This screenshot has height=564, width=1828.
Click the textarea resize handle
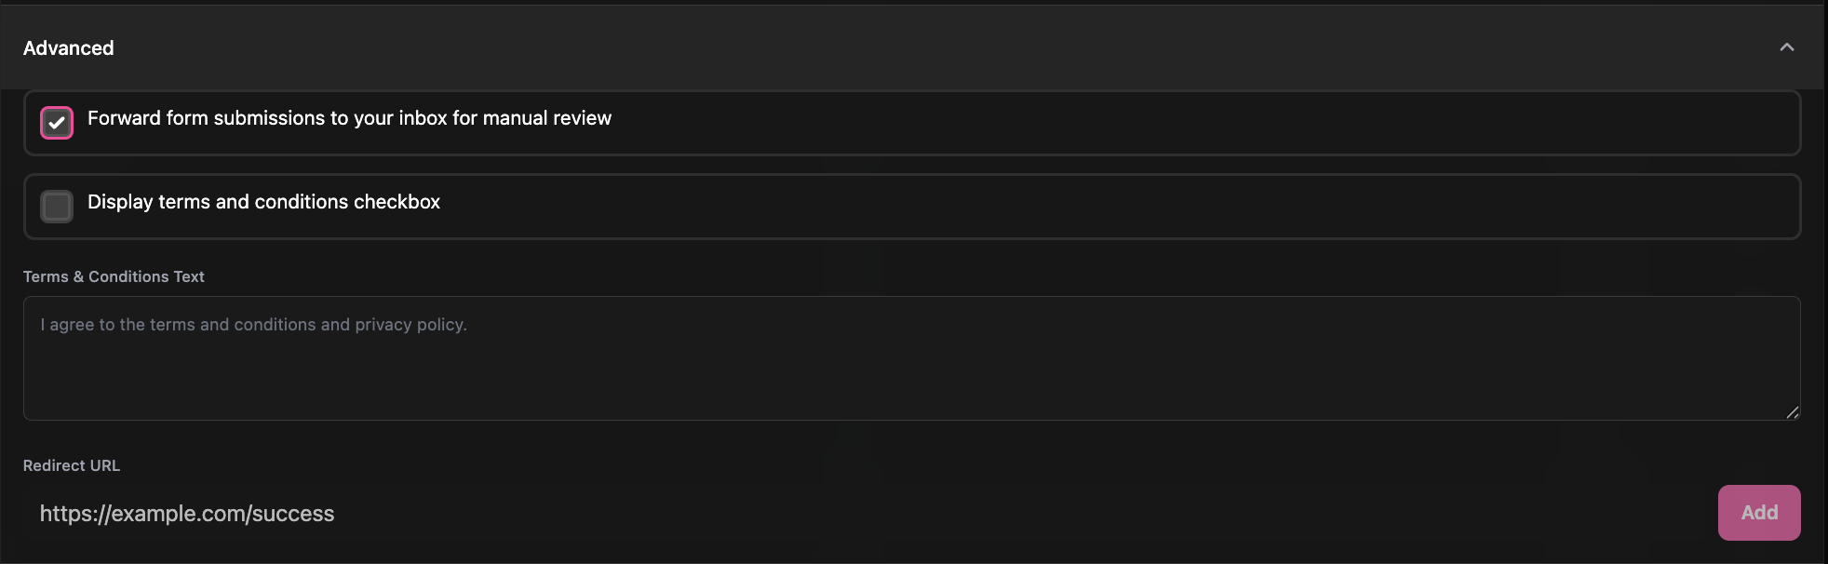point(1792,411)
